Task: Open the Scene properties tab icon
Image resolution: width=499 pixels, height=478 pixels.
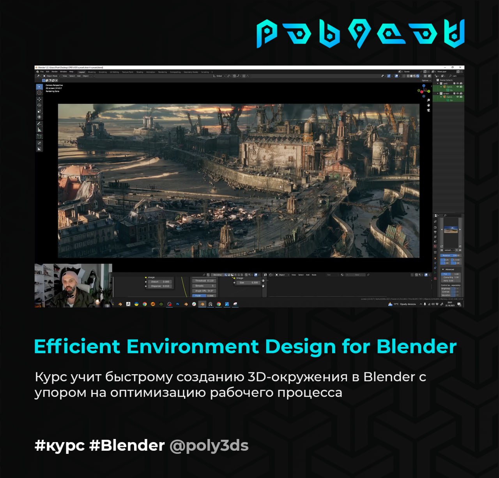Action: pos(435,242)
